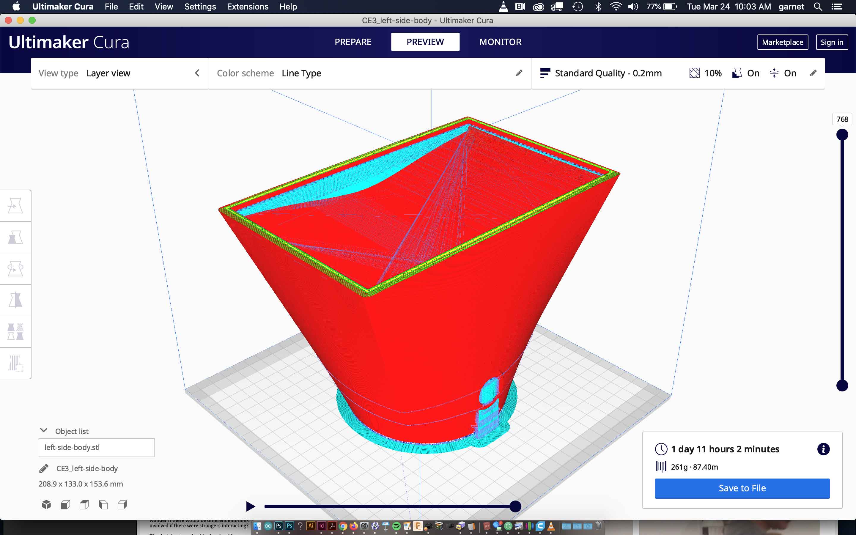Open the File menu
This screenshot has width=856, height=535.
coord(111,6)
